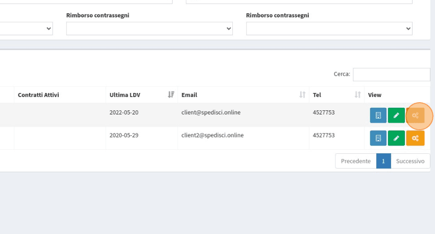Expand the middle Rimborso contrassegni dropdown

149,29
